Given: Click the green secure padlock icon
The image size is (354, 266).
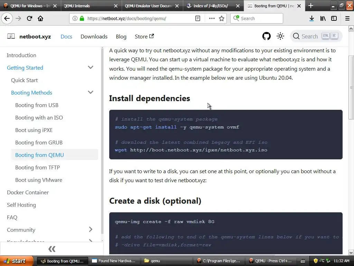Looking at the screenshot, I should tap(82, 18).
